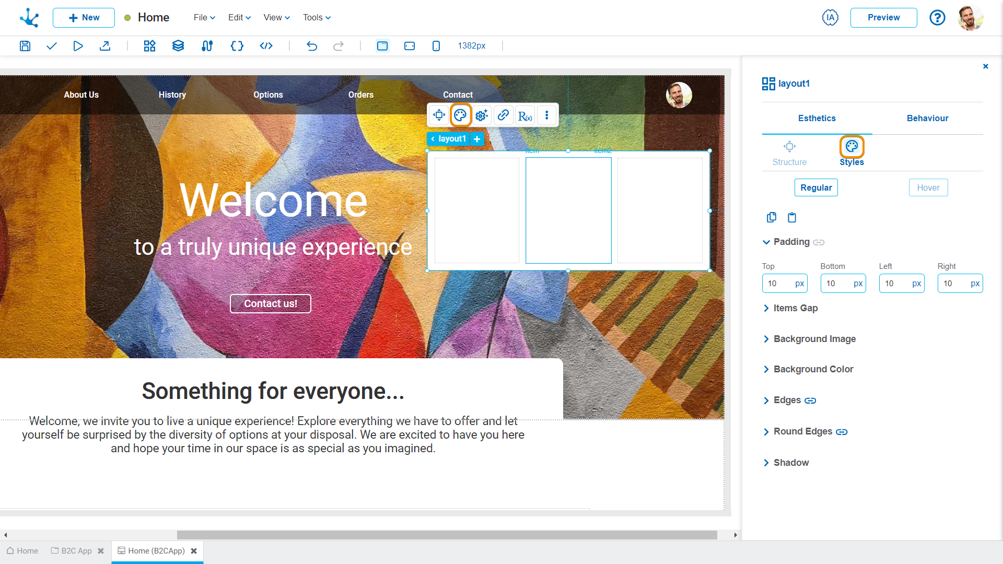Switch to the Regular style state
The width and height of the screenshot is (1003, 564).
(817, 186)
